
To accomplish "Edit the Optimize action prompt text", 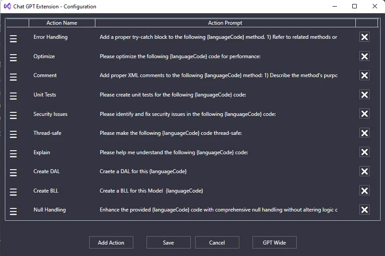I will click(x=219, y=56).
